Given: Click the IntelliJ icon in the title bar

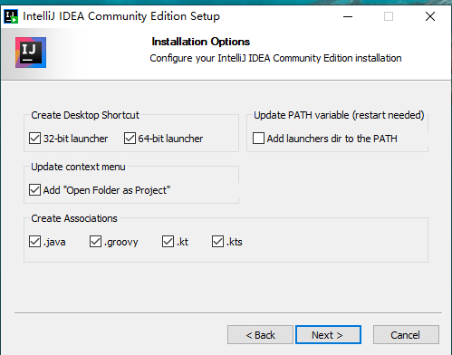Looking at the screenshot, I should (x=11, y=16).
